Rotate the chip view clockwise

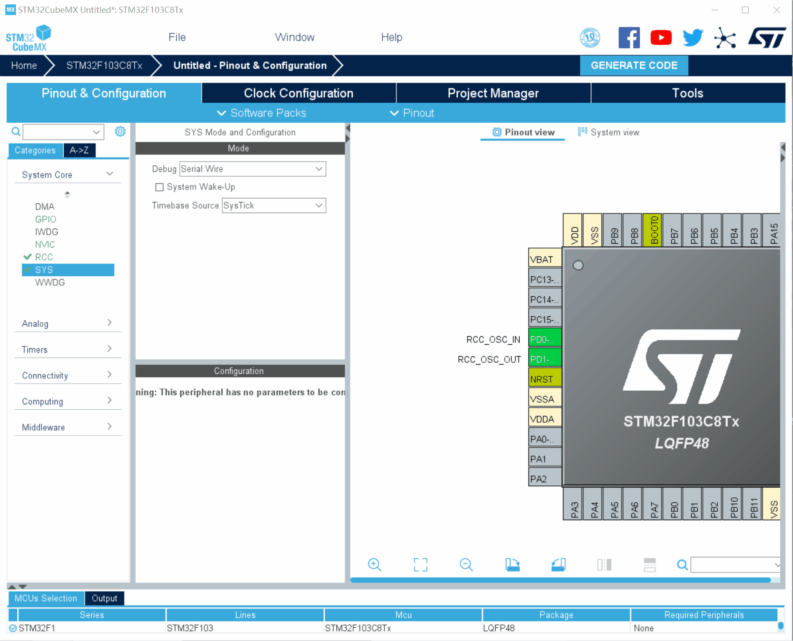coord(513,564)
